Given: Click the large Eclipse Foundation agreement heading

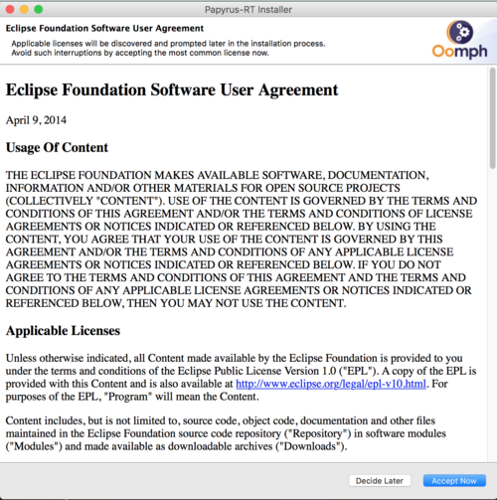Looking at the screenshot, I should coord(172,89).
